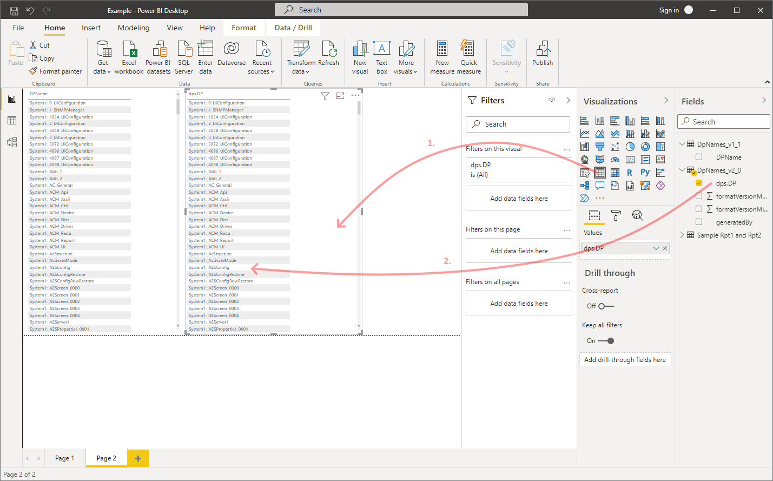Viewport: 773px width, 481px height.
Task: Click Publish in the ribbon
Action: [543, 54]
